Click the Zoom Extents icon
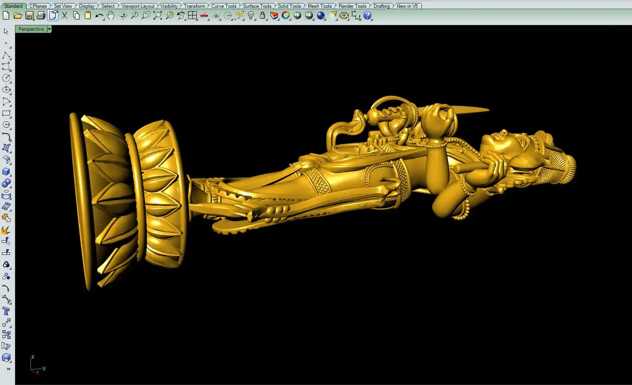The image size is (632, 385). [158, 16]
